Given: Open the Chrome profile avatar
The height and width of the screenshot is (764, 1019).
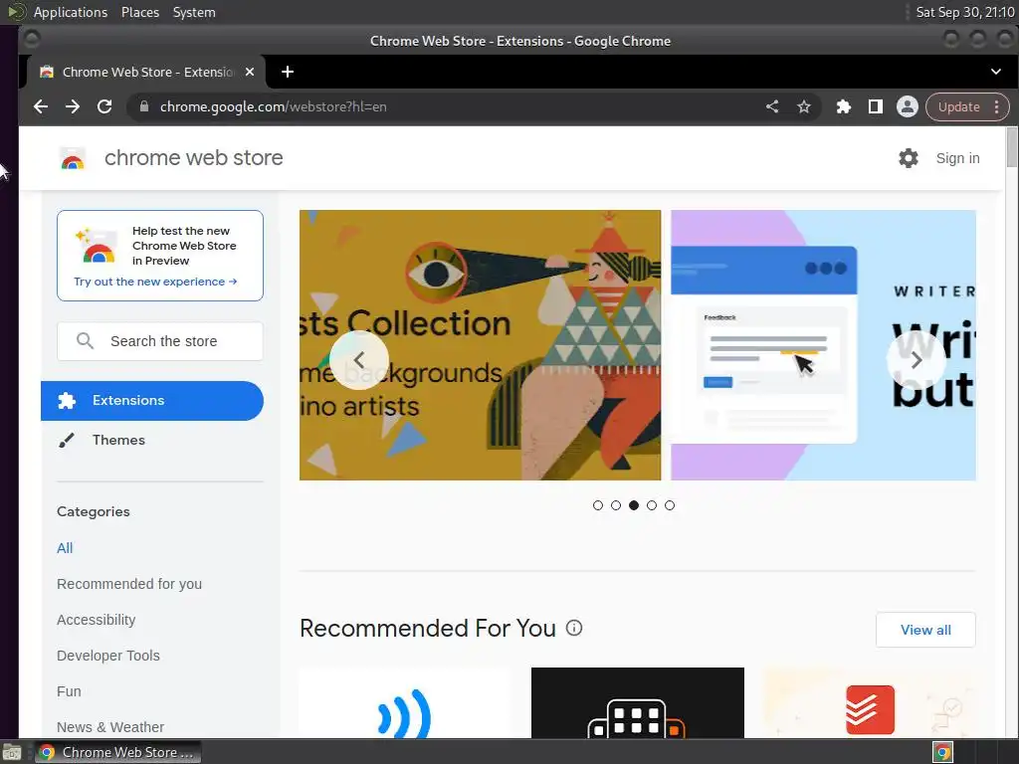Looking at the screenshot, I should [x=908, y=106].
